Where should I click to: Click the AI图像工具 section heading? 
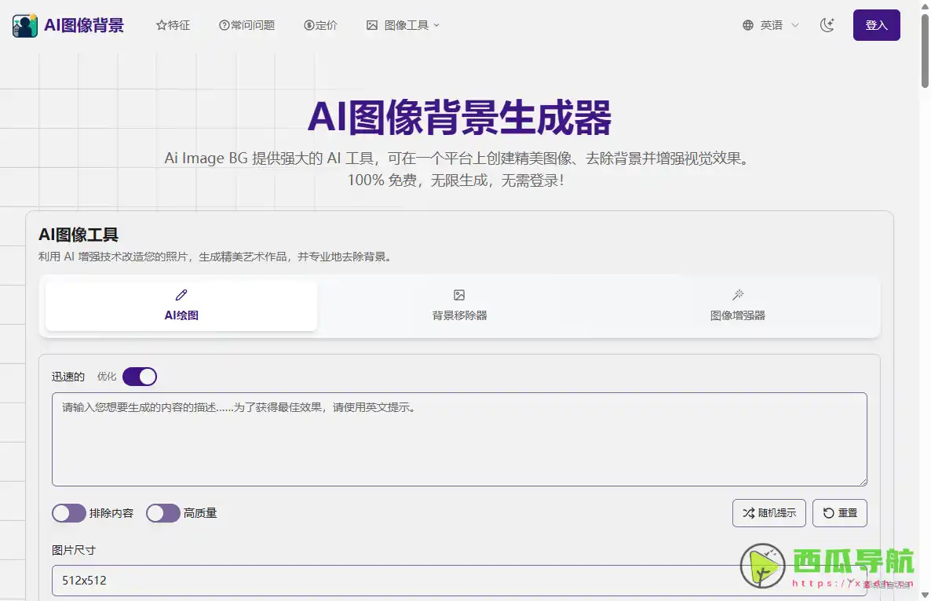(78, 235)
